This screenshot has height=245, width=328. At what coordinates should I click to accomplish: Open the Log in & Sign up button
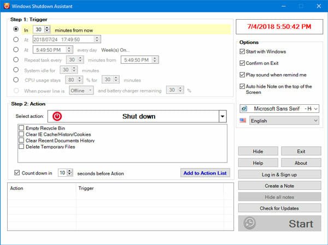pyautogui.click(x=279, y=174)
